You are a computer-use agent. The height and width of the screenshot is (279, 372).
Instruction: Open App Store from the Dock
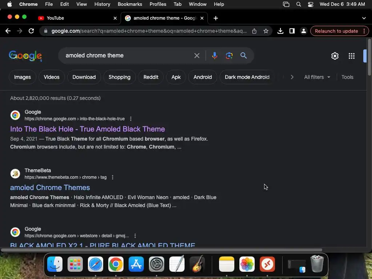(x=136, y=264)
